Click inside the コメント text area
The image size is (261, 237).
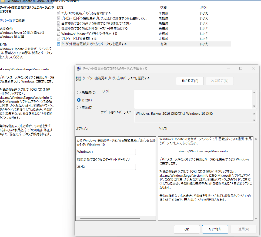193,99
